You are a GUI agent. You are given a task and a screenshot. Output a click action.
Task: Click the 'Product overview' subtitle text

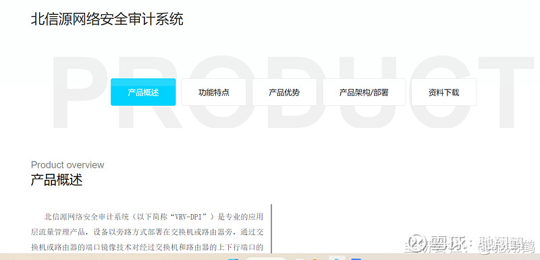tap(67, 165)
